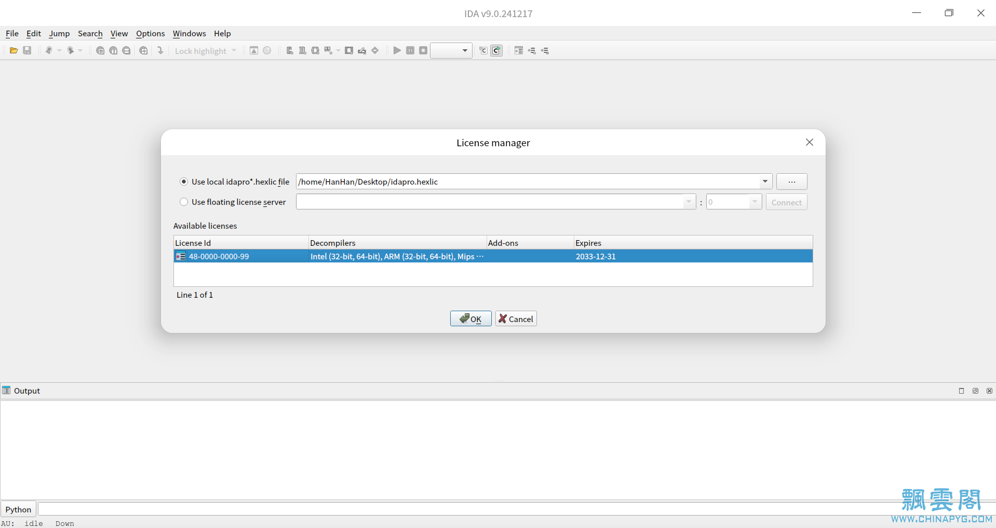This screenshot has width=996, height=528.
Task: Click the text search (T) toolbar icon
Action: point(113,50)
